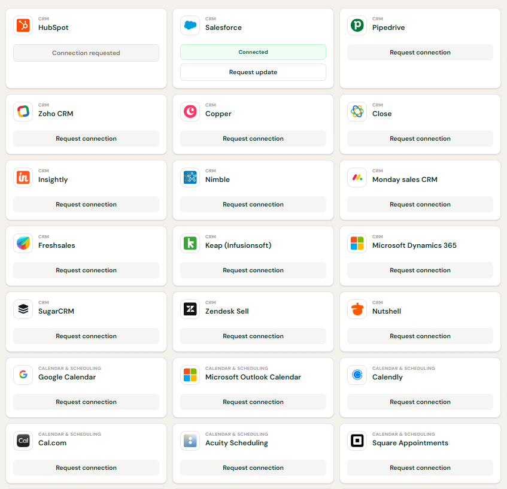The image size is (507, 489).
Task: Click the Cal.com logo icon
Action: click(x=23, y=441)
